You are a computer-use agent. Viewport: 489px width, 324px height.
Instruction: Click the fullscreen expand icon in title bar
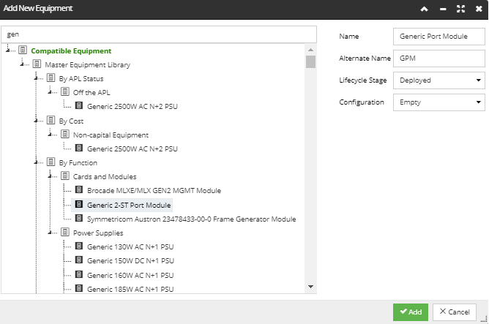pyautogui.click(x=460, y=9)
